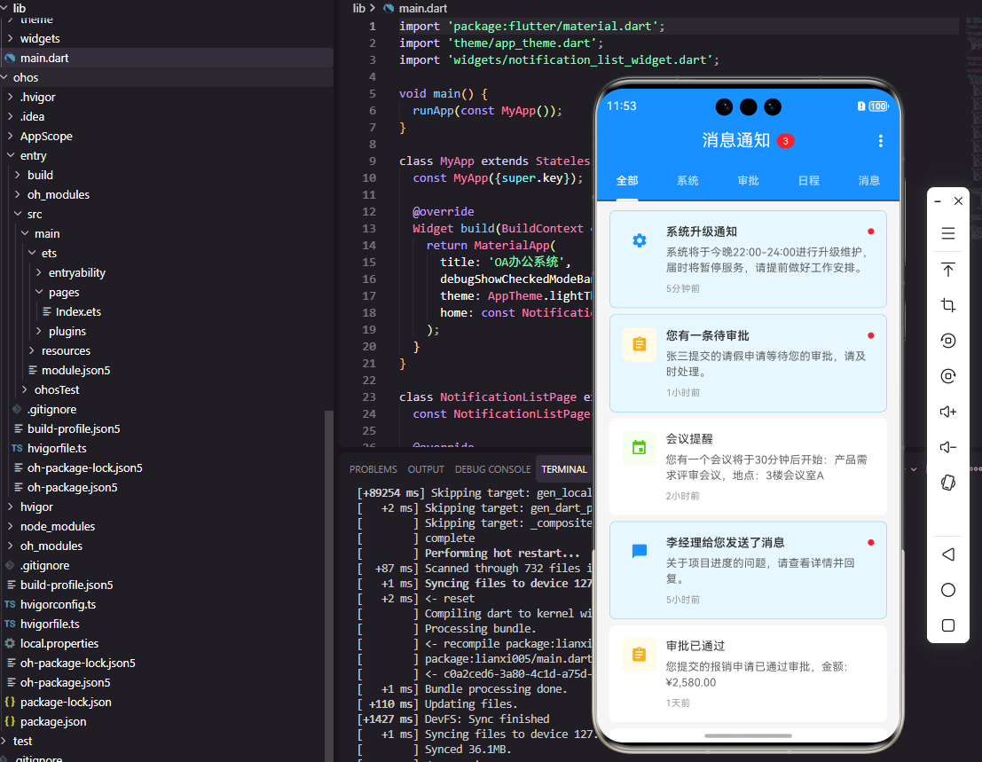
Task: Switch to TERMINAL panel tab
Action: (x=564, y=469)
